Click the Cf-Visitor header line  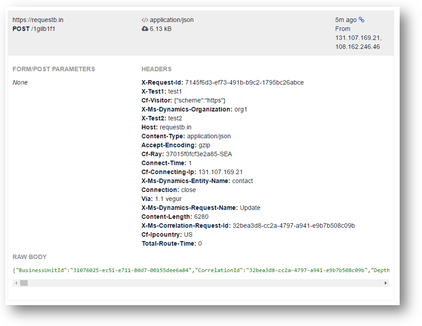pos(184,100)
